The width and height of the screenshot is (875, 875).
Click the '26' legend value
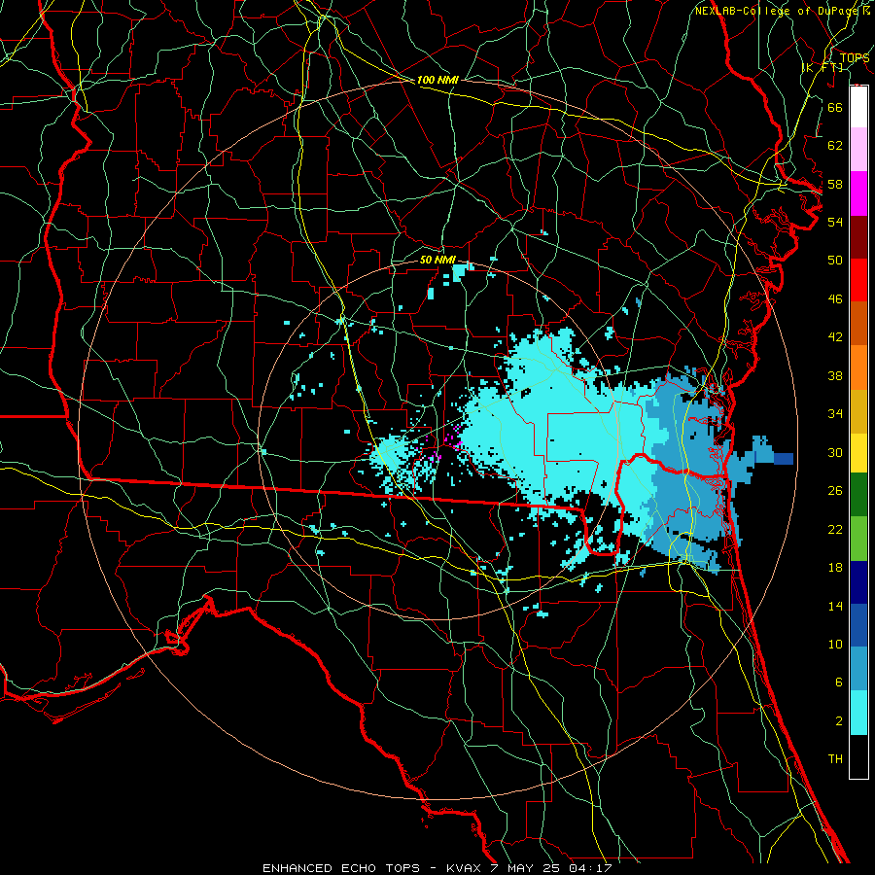coord(835,491)
